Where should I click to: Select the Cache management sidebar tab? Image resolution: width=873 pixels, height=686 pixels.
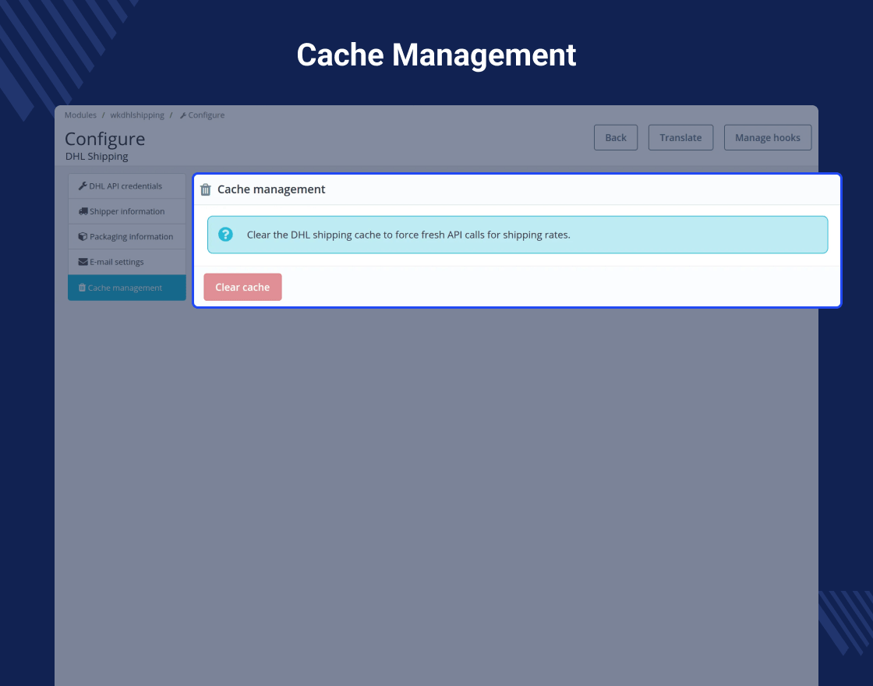(127, 288)
